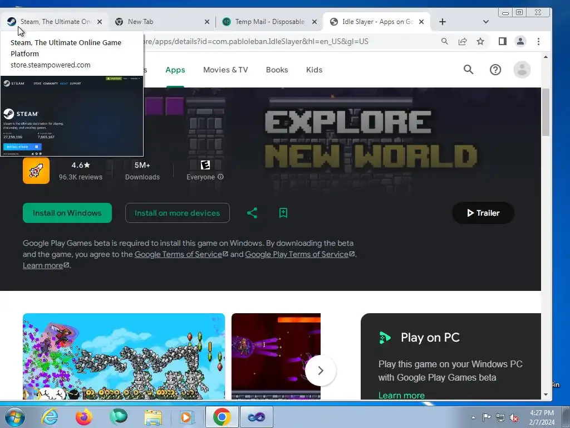Screen dimensions: 570x428
Task: Advance screenshots with next arrow
Action: click(321, 371)
